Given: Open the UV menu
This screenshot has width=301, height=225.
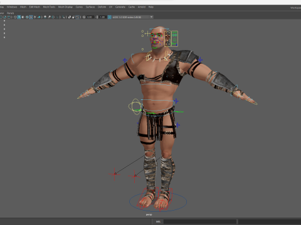Looking at the screenshot, I should pyautogui.click(x=110, y=7).
